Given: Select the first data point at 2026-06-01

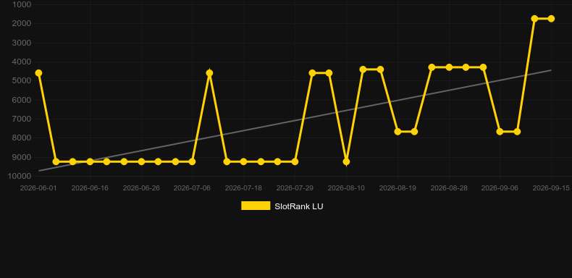Looking at the screenshot, I should click(38, 73).
